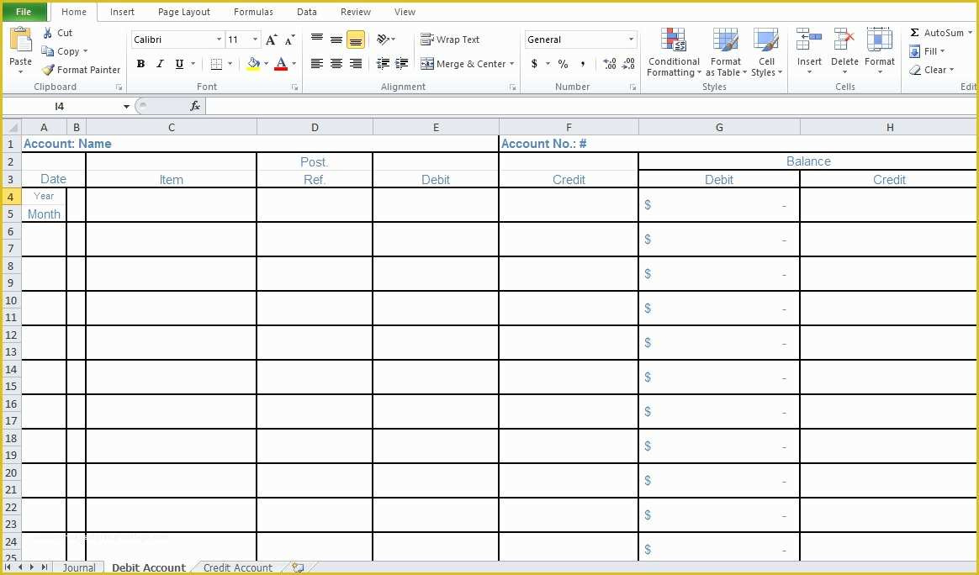
Task: Click the Format cells icon
Action: (x=880, y=40)
